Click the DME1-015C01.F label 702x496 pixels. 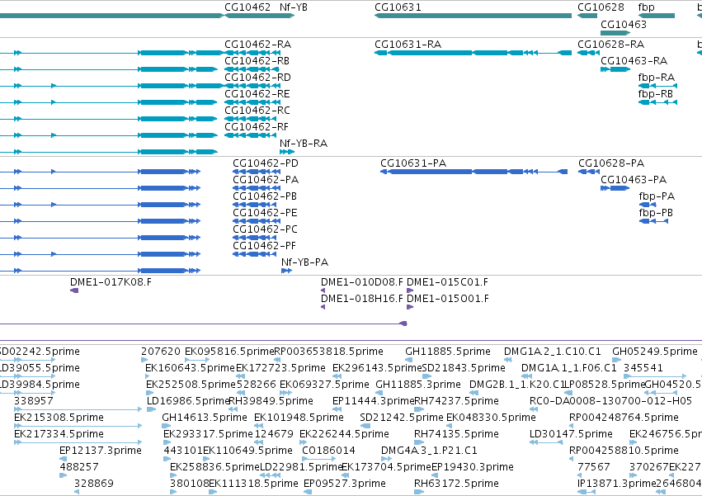pyautogui.click(x=447, y=282)
